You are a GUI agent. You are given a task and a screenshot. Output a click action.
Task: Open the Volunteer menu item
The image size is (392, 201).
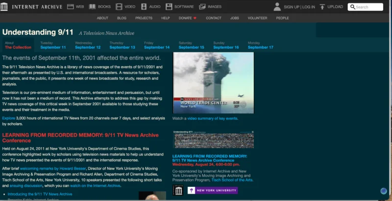(258, 18)
